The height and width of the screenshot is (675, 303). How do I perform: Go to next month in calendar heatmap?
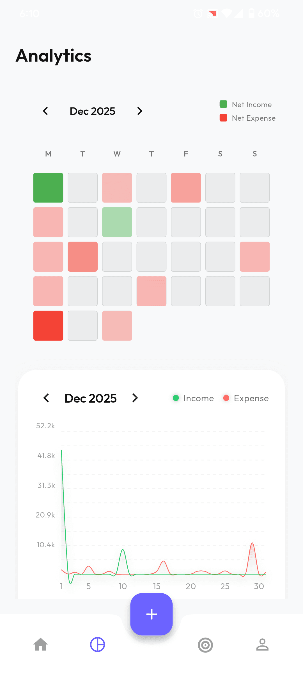tap(139, 111)
